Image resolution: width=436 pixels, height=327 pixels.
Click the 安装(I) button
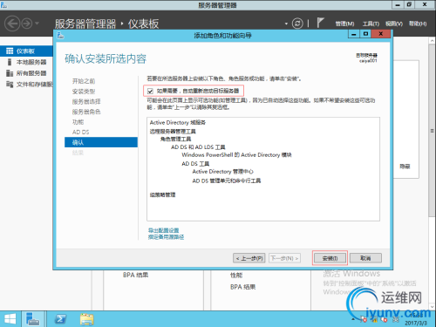click(x=330, y=258)
